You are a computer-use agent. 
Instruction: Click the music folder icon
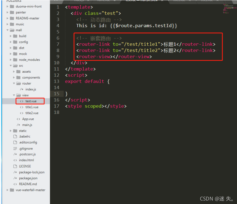(x=12, y=24)
